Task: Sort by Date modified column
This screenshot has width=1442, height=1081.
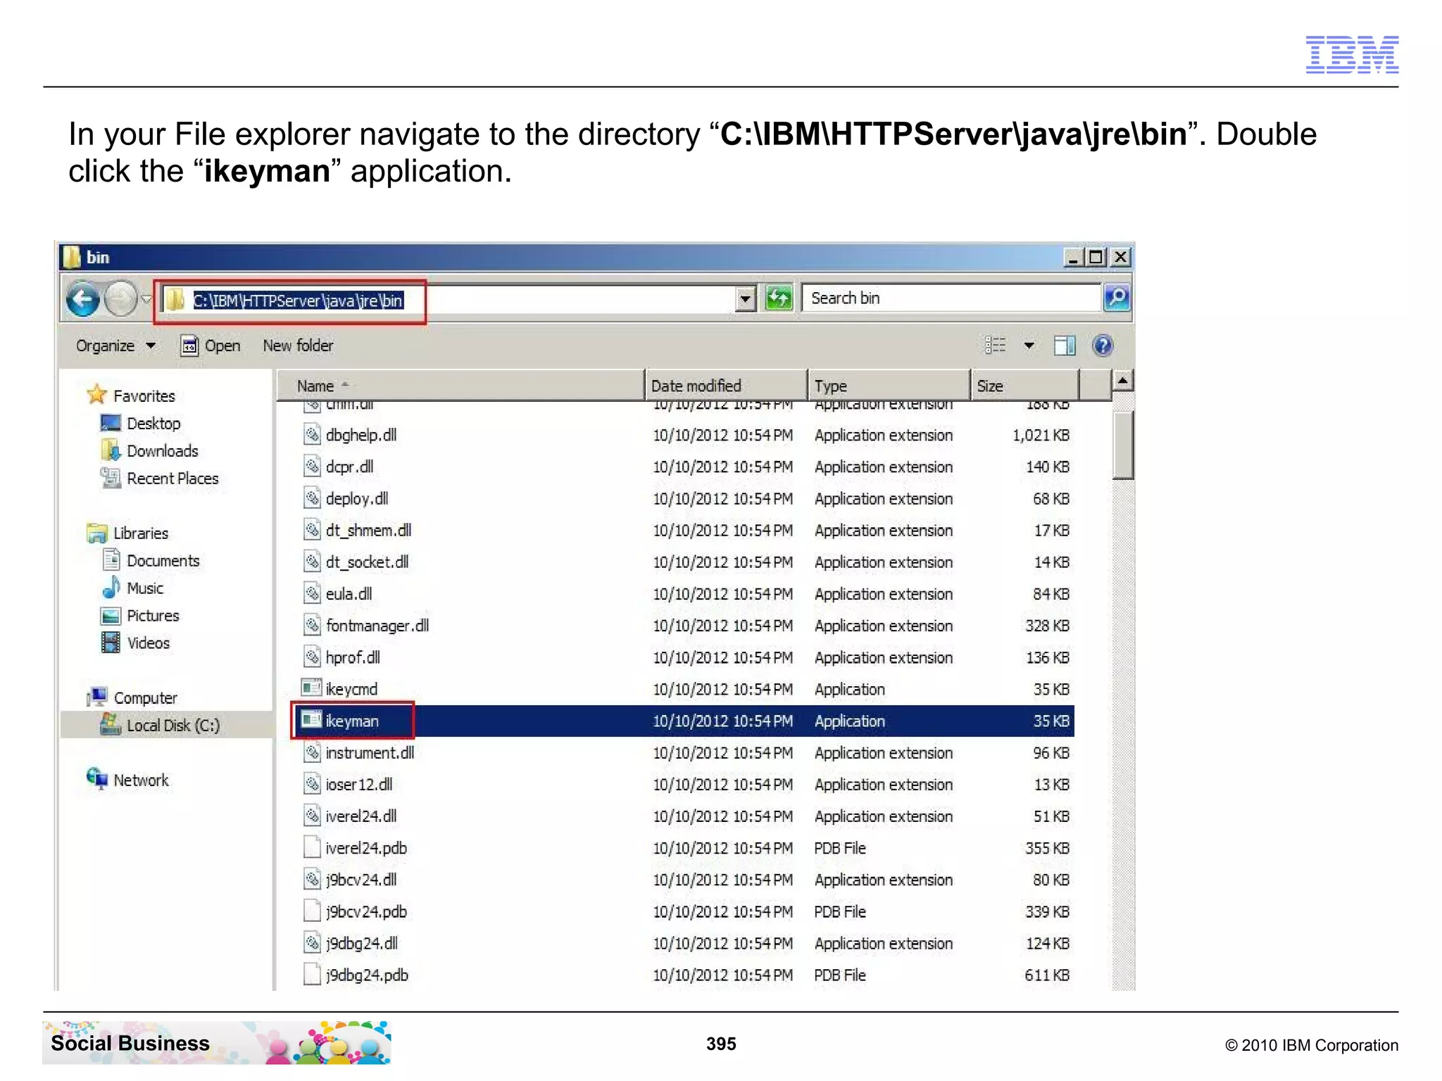Action: coord(726,386)
